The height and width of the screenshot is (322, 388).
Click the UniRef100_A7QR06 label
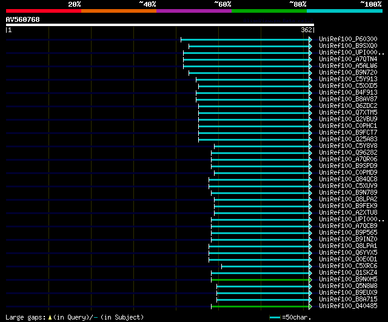pos(348,159)
